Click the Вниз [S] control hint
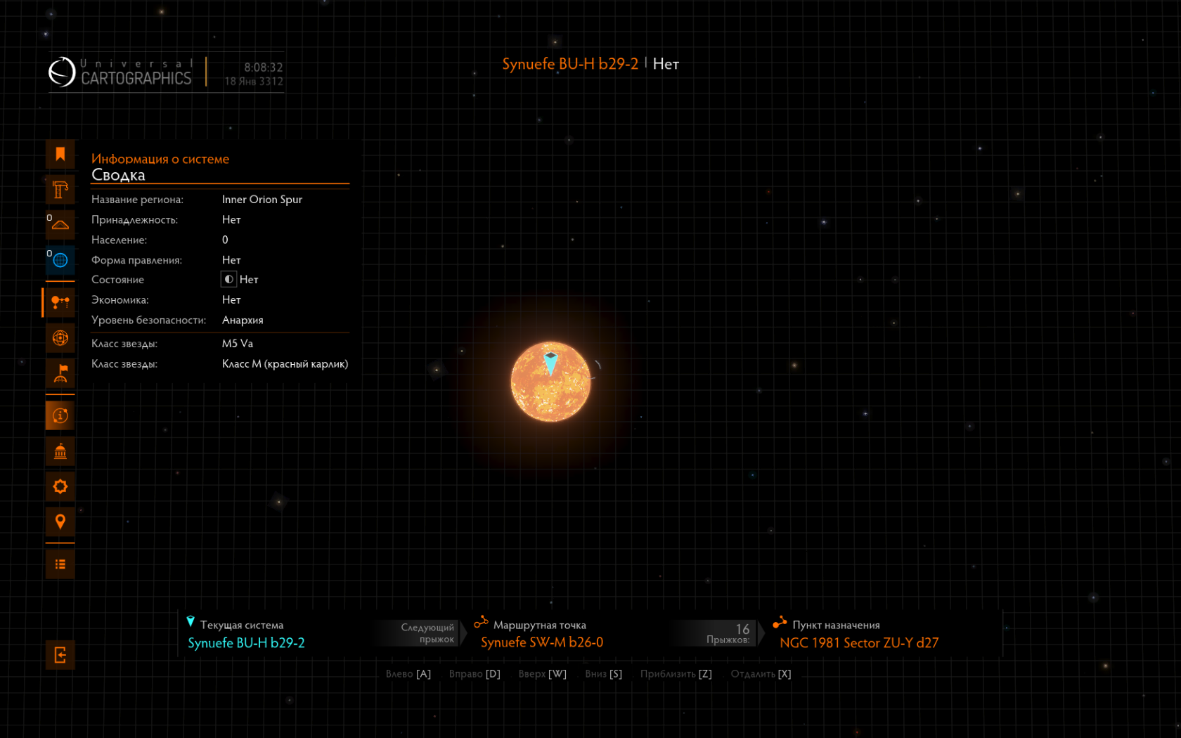The image size is (1181, 738). point(604,674)
